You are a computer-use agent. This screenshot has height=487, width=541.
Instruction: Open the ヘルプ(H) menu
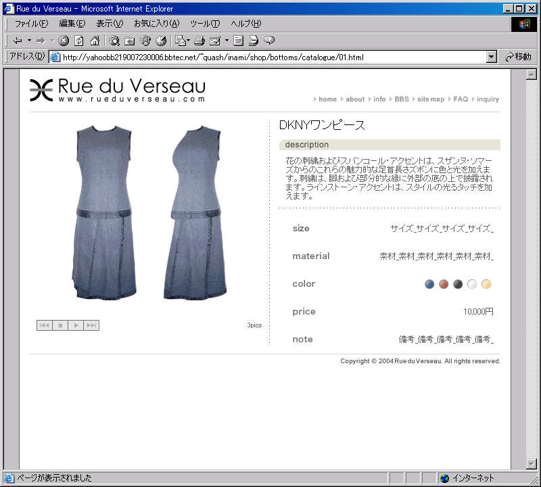(x=246, y=24)
